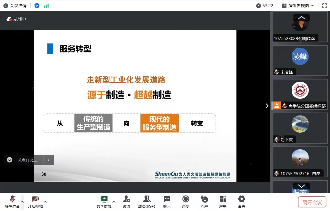
Task: Open the 应用 apps icon
Action: click(x=223, y=201)
